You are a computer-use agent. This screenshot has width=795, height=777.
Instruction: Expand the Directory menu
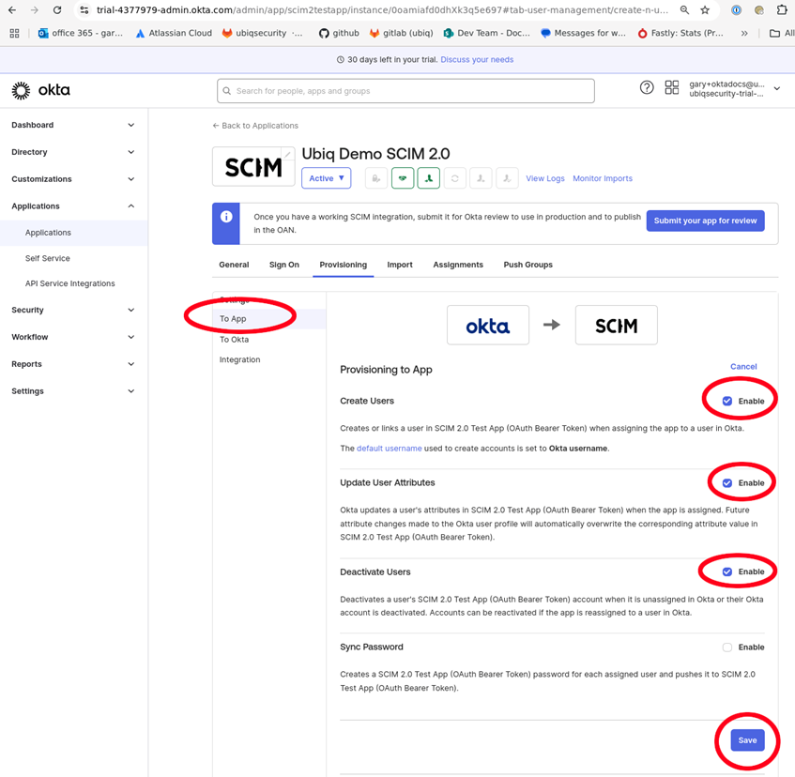point(73,152)
